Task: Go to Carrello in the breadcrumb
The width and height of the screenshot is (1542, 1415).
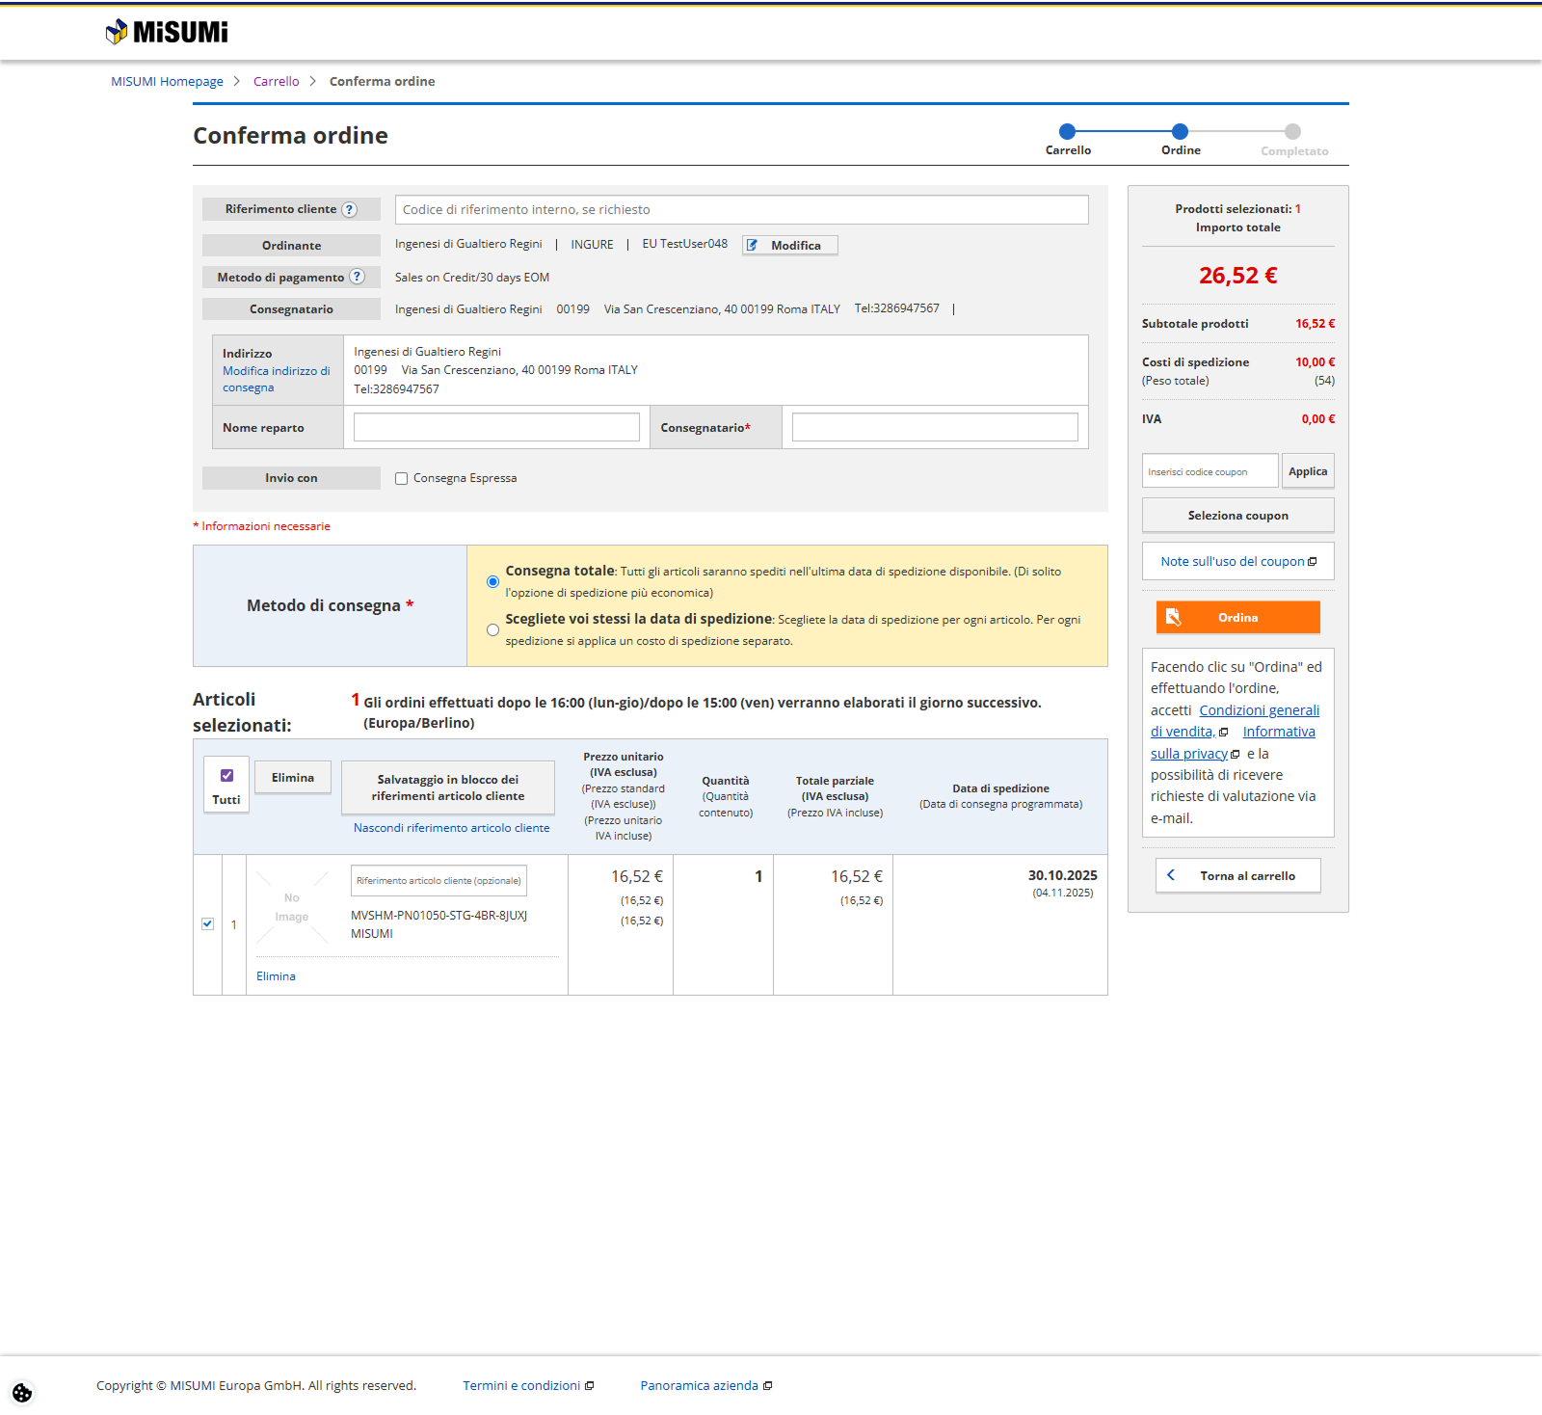Action: pos(276,81)
